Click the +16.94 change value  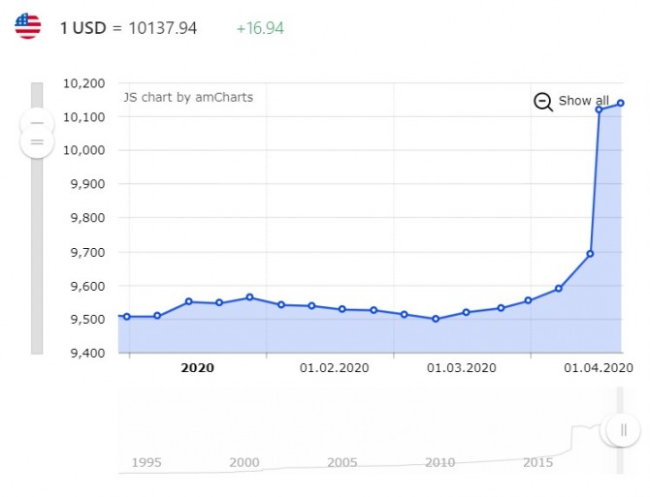(260, 28)
